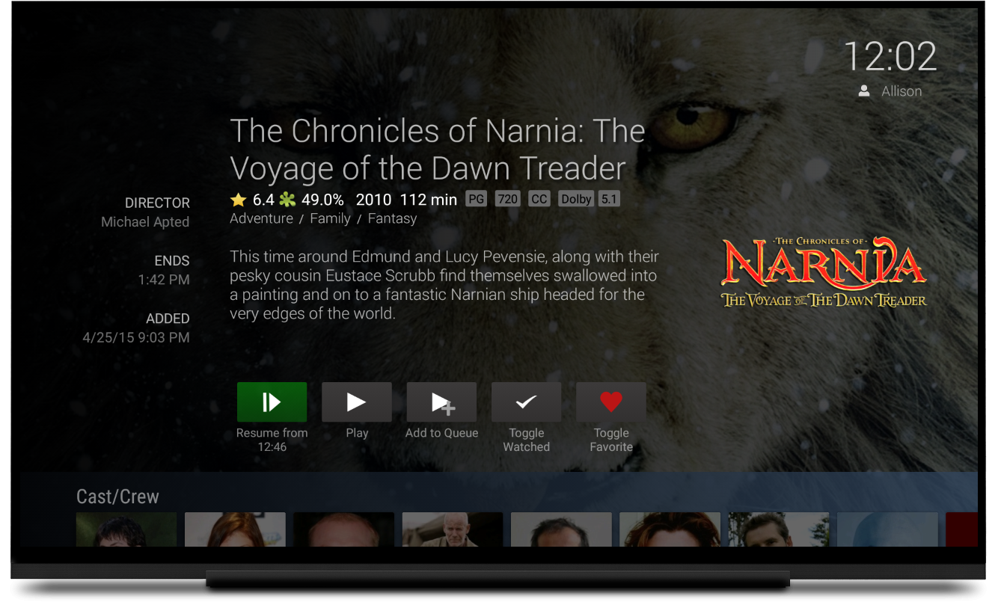Click the 5.1 audio channels badge

click(x=609, y=200)
